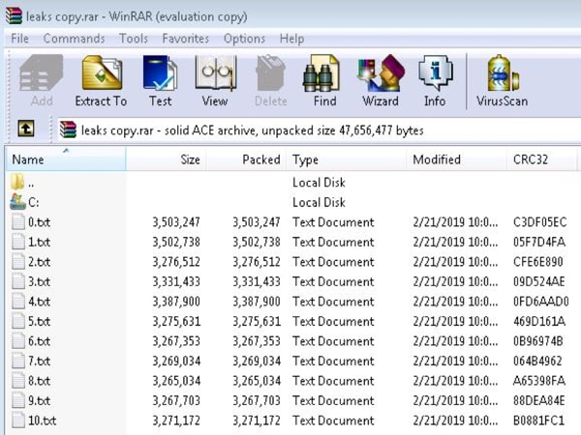Click the 5.txt file icon

tap(18, 321)
